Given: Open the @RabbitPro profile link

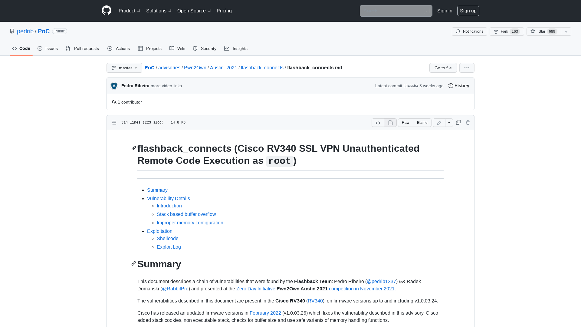Looking at the screenshot, I should click(x=175, y=289).
